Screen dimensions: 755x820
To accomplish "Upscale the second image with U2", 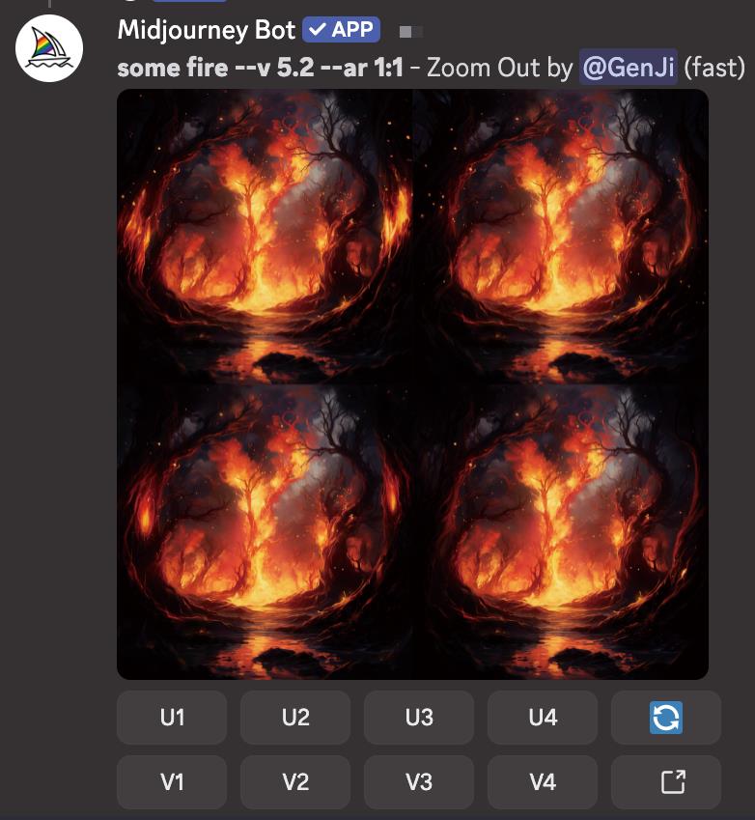I will point(295,717).
